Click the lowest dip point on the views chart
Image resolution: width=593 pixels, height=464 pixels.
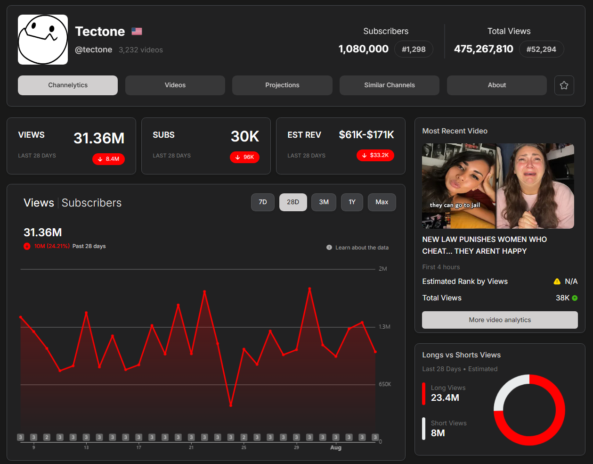click(231, 405)
